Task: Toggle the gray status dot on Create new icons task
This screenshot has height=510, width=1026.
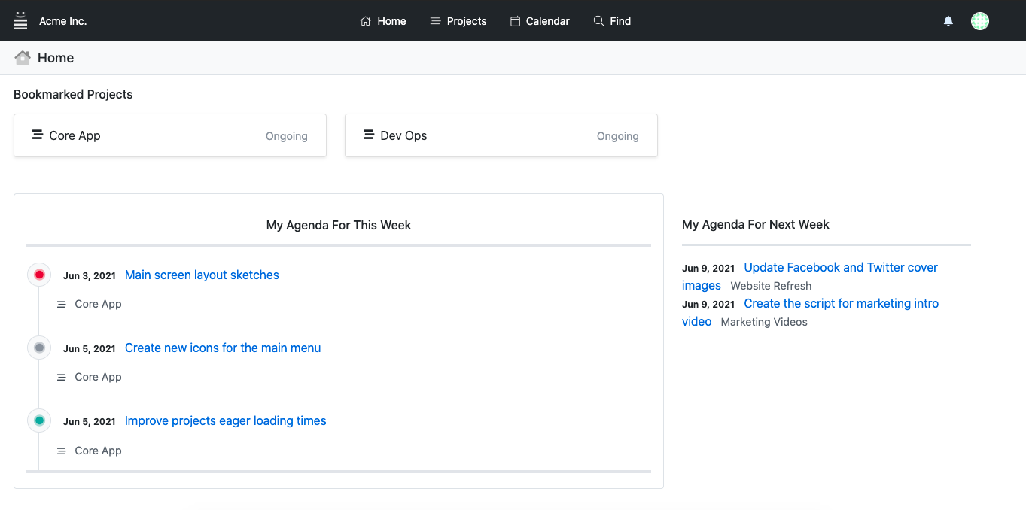Action: (x=38, y=347)
